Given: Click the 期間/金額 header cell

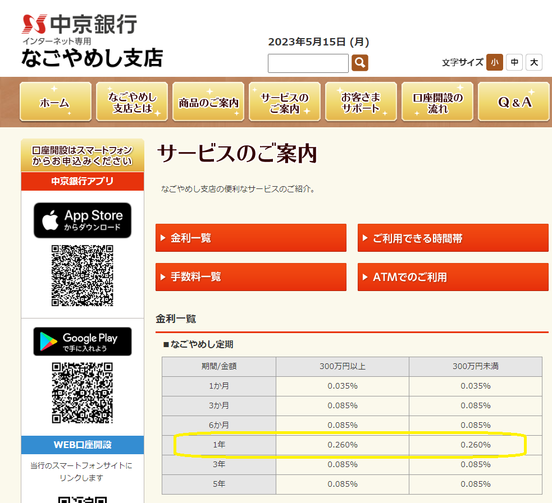Looking at the screenshot, I should coord(219,367).
